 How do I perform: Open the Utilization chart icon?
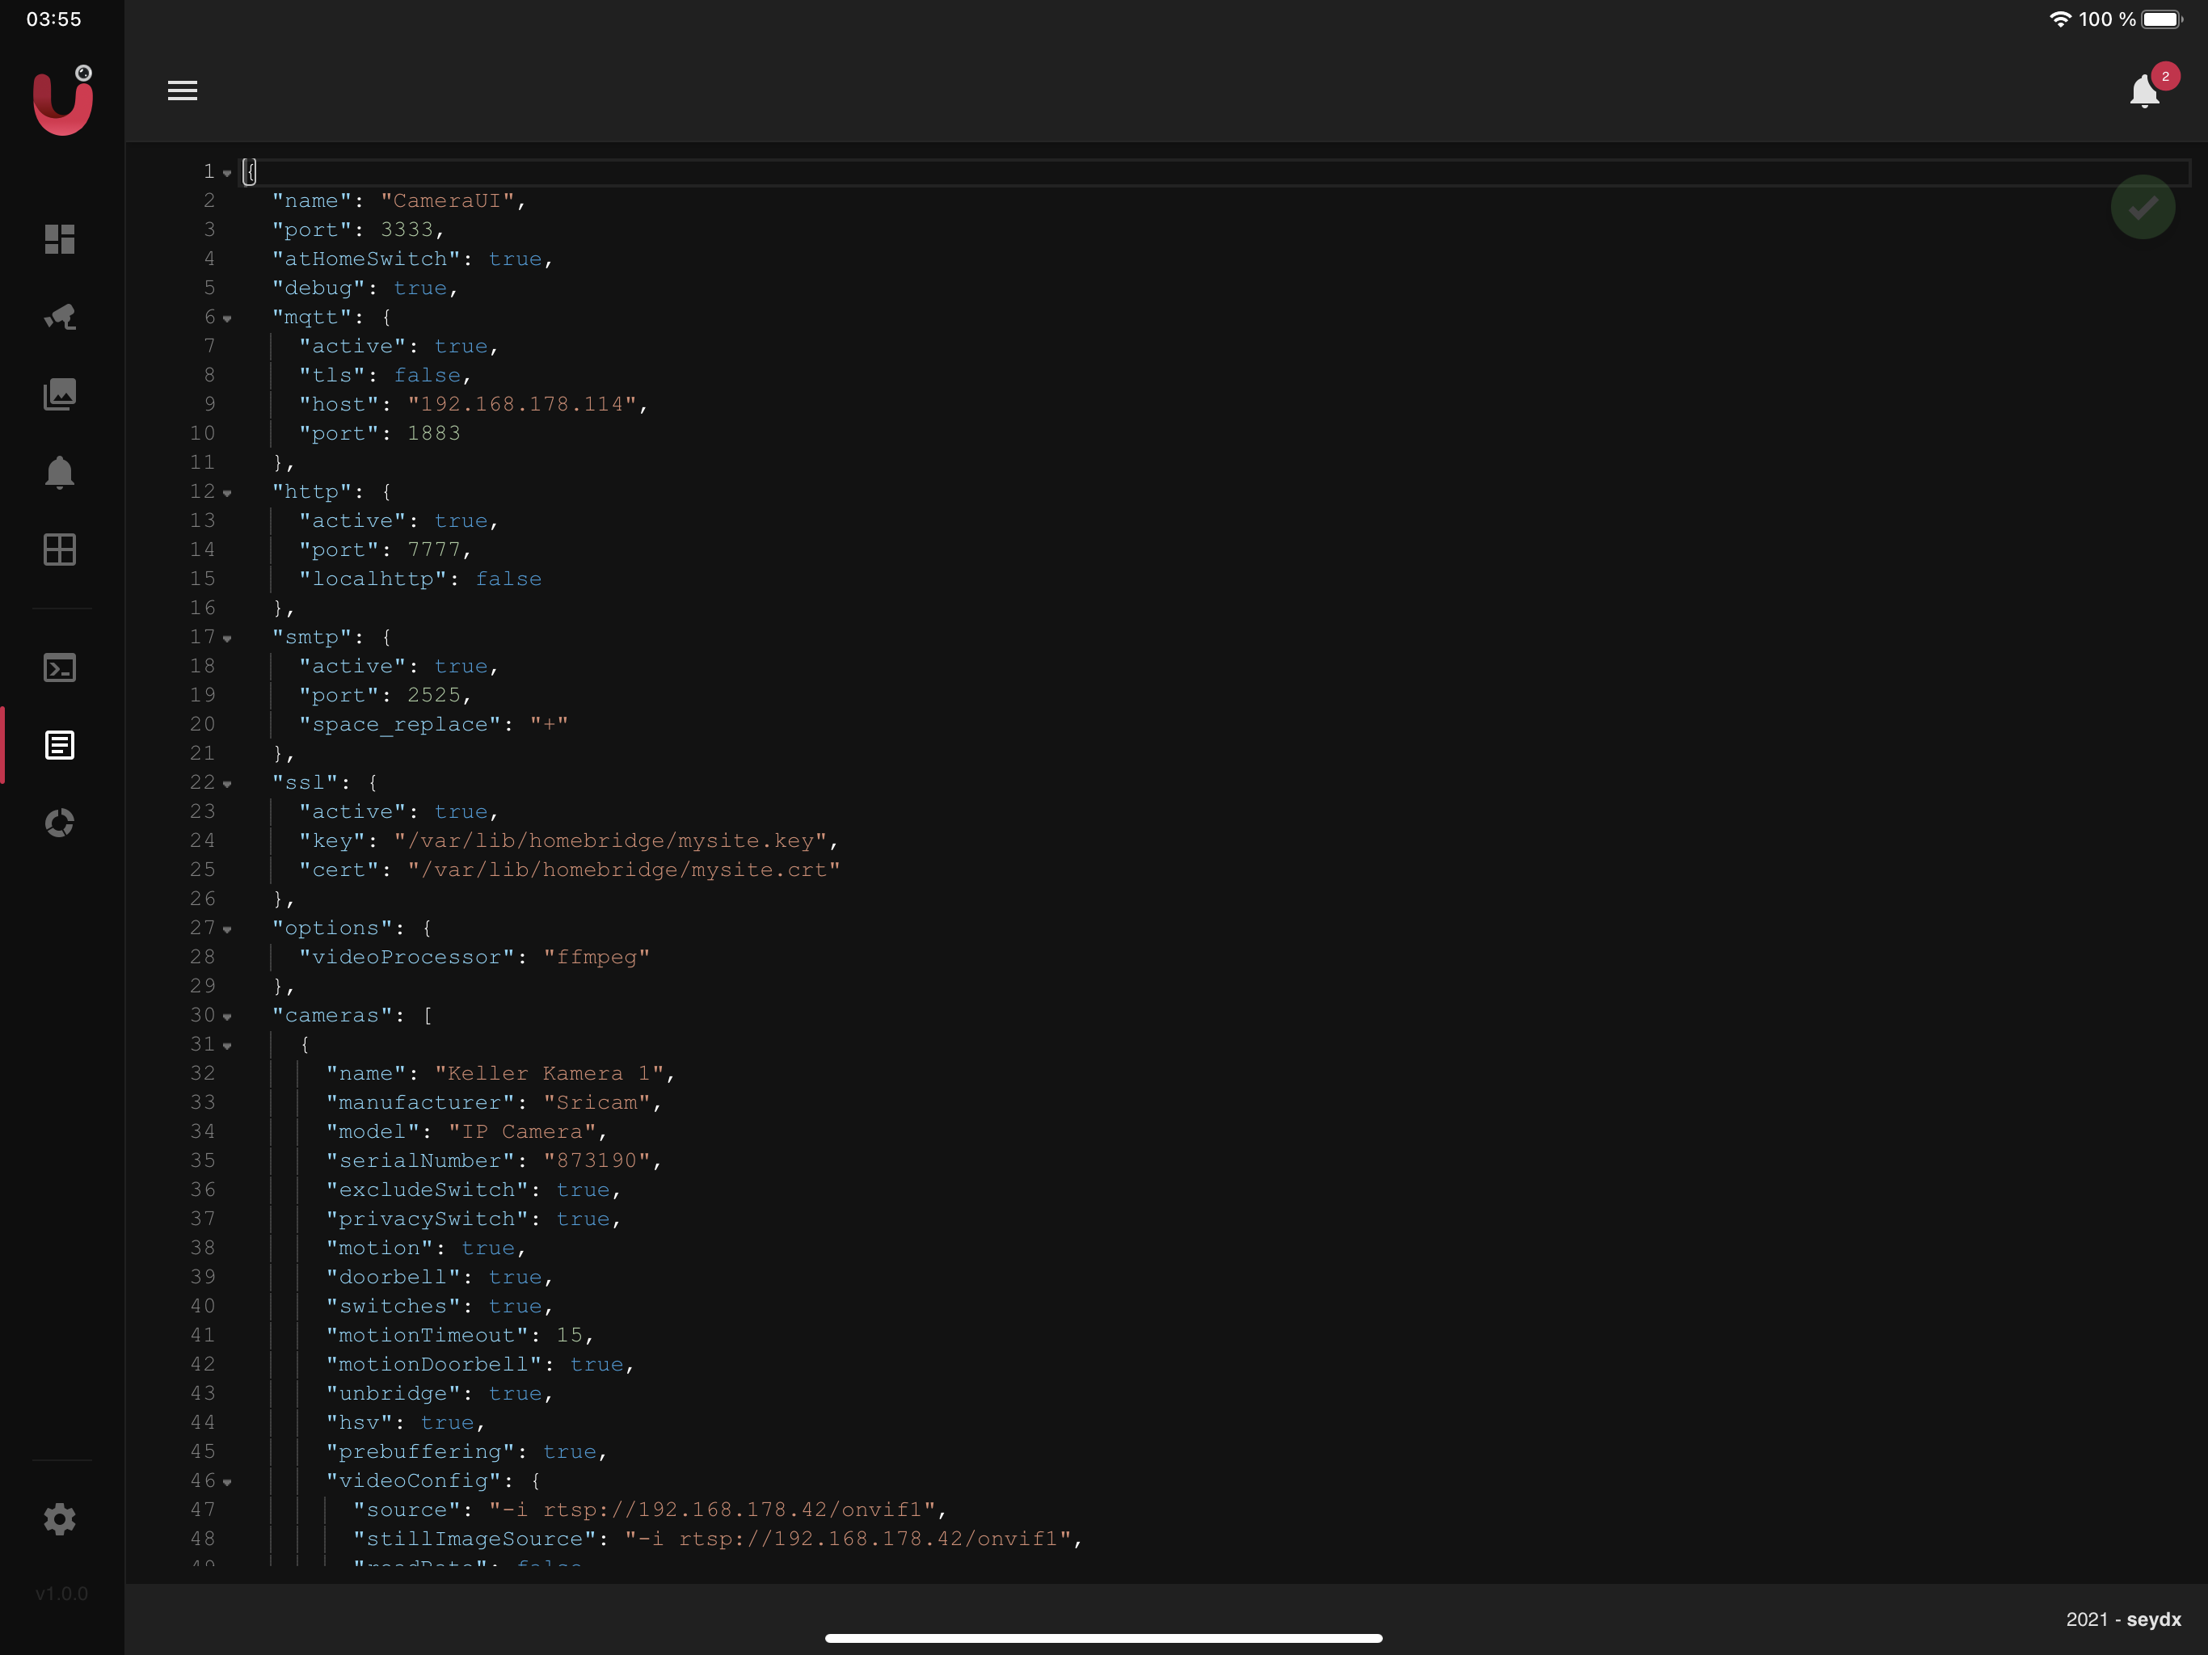pos(60,823)
